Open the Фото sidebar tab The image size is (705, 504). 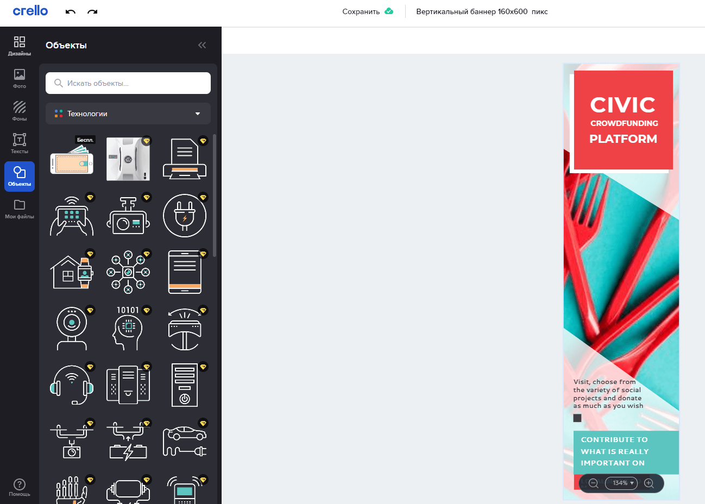20,78
